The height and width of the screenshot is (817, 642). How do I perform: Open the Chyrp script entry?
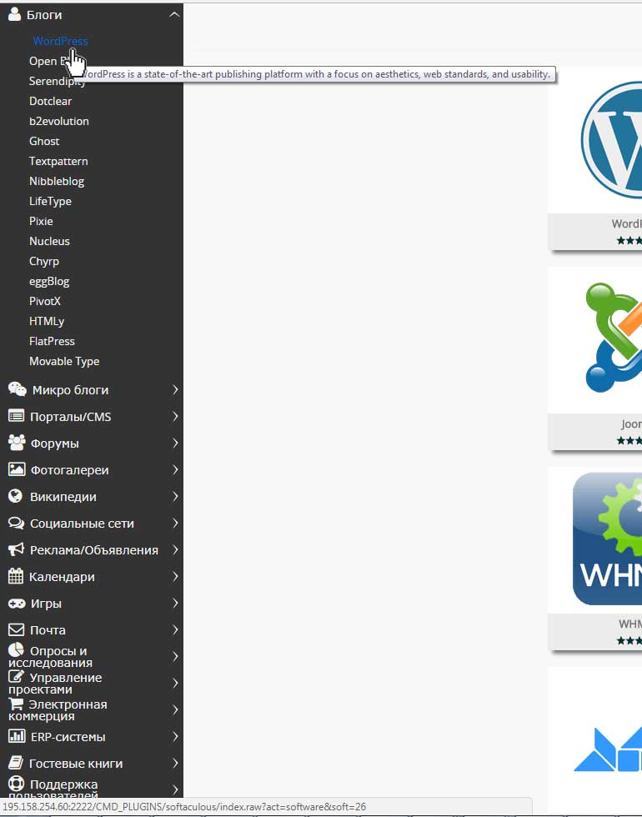pyautogui.click(x=43, y=261)
